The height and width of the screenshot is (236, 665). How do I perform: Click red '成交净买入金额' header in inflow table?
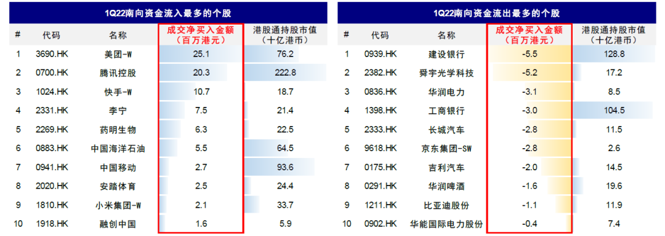201,30
